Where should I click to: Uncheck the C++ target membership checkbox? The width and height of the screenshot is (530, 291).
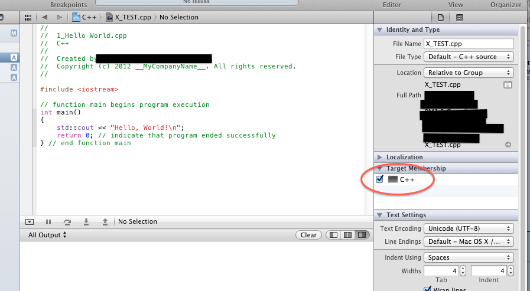380,179
